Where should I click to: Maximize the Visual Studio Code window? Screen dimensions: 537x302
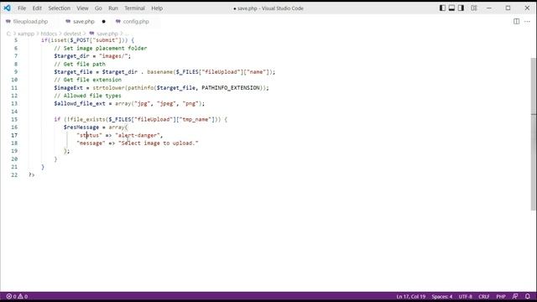[x=508, y=8]
